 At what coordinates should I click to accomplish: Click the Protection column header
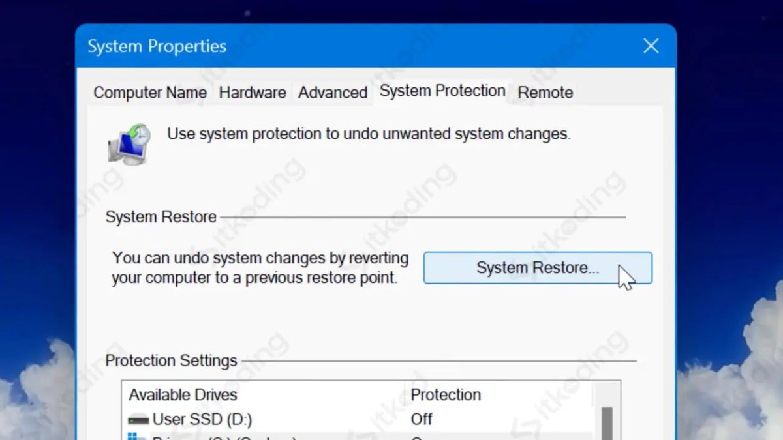pos(446,394)
